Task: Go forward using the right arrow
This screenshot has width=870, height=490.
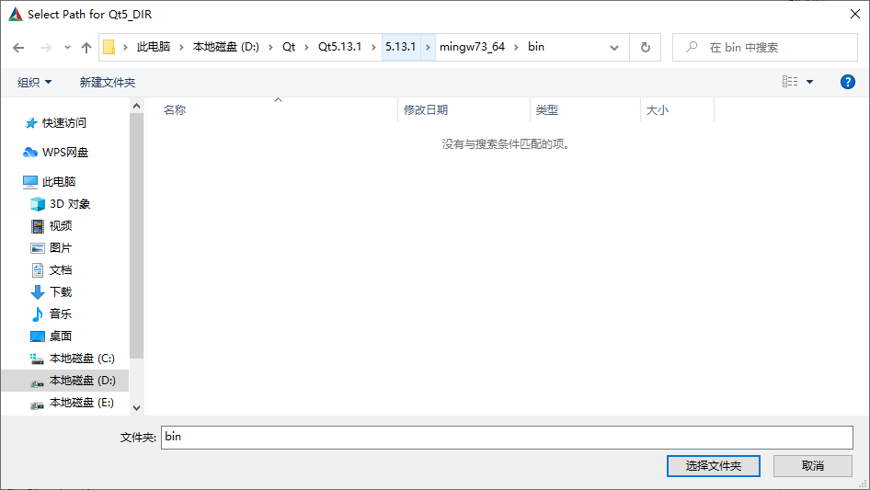Action: pos(45,48)
